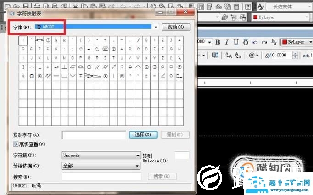Select the diameter ⌀ symbol in character grid
The width and height of the screenshot is (313, 195).
tap(162, 67)
